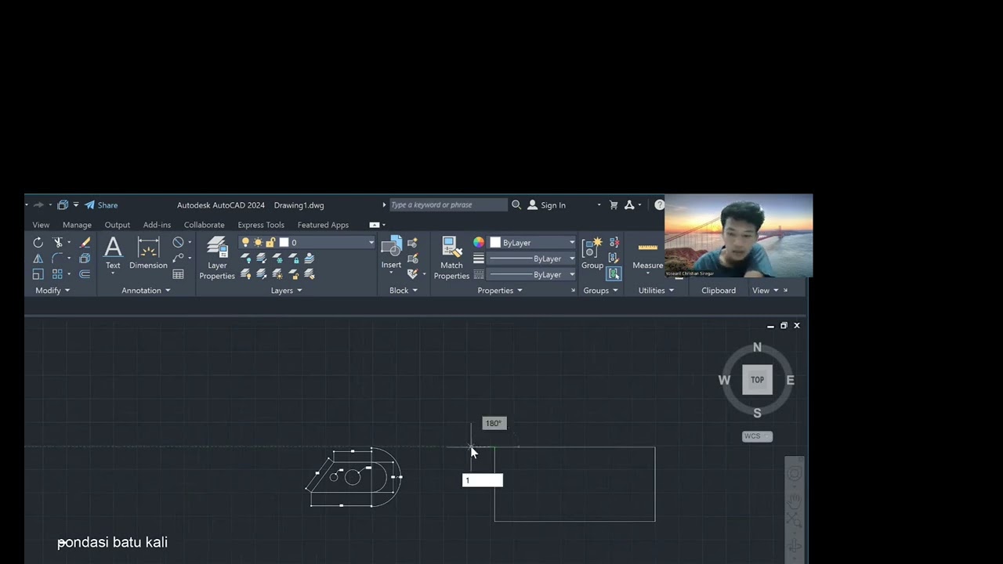Image resolution: width=1003 pixels, height=564 pixels.
Task: Open the Add-ins ribbon tab
Action: (157, 225)
